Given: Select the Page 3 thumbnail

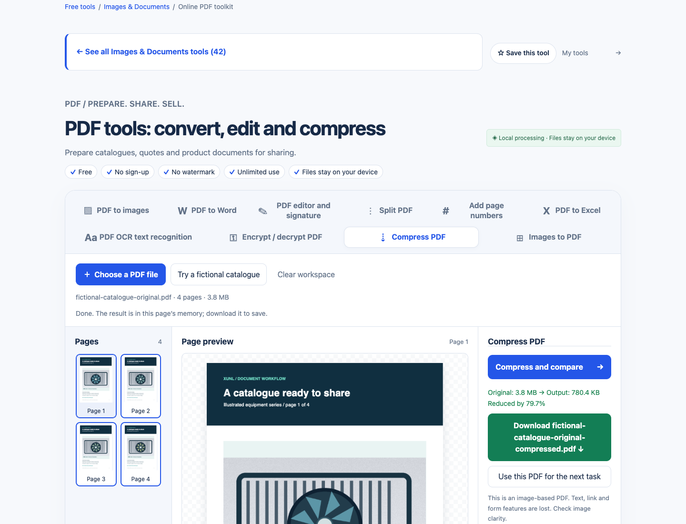Looking at the screenshot, I should [x=96, y=454].
